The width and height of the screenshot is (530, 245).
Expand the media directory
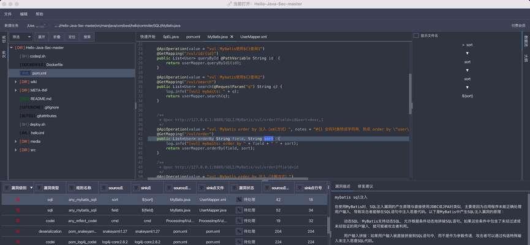tap(15, 141)
